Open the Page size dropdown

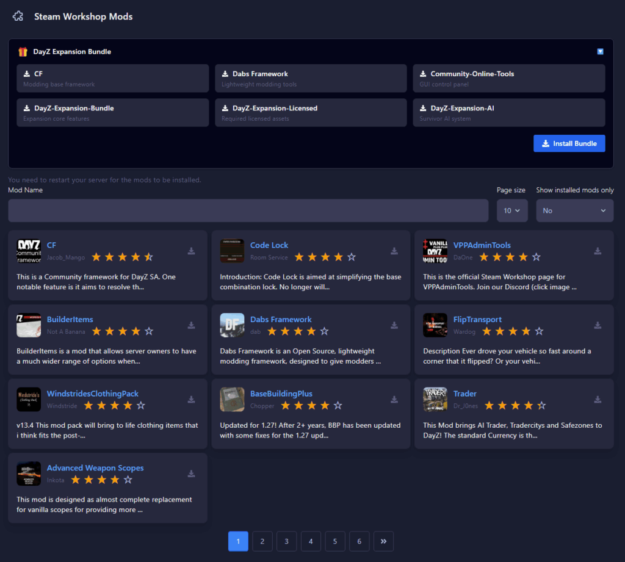[x=512, y=211]
